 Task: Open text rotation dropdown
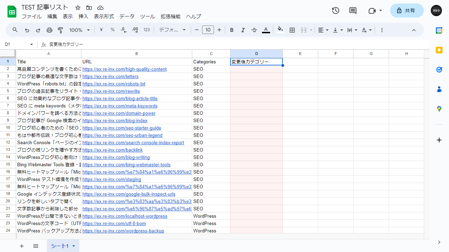[x=367, y=30]
